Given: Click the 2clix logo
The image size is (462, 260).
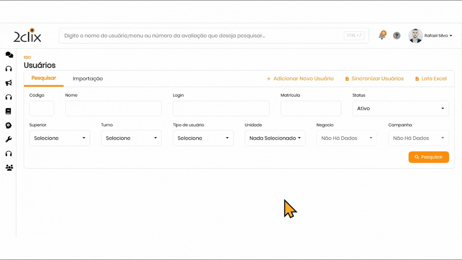Looking at the screenshot, I should 27,36.
